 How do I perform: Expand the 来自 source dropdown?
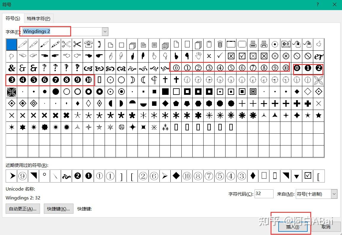tap(334, 194)
